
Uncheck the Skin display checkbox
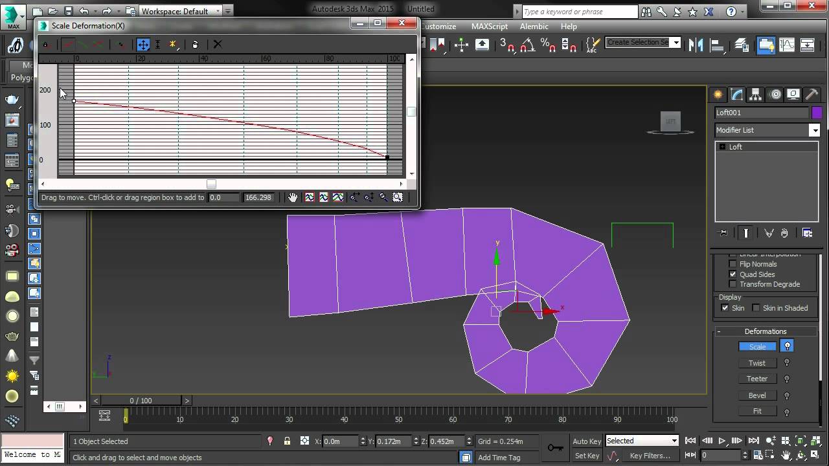coord(725,308)
